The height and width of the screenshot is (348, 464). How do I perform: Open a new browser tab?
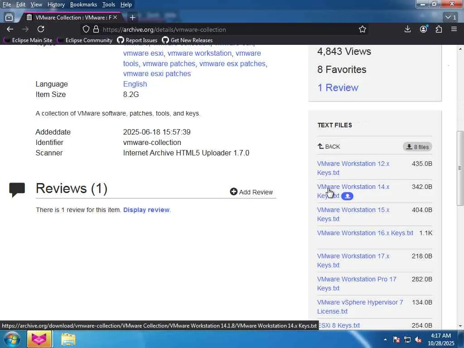(x=133, y=18)
